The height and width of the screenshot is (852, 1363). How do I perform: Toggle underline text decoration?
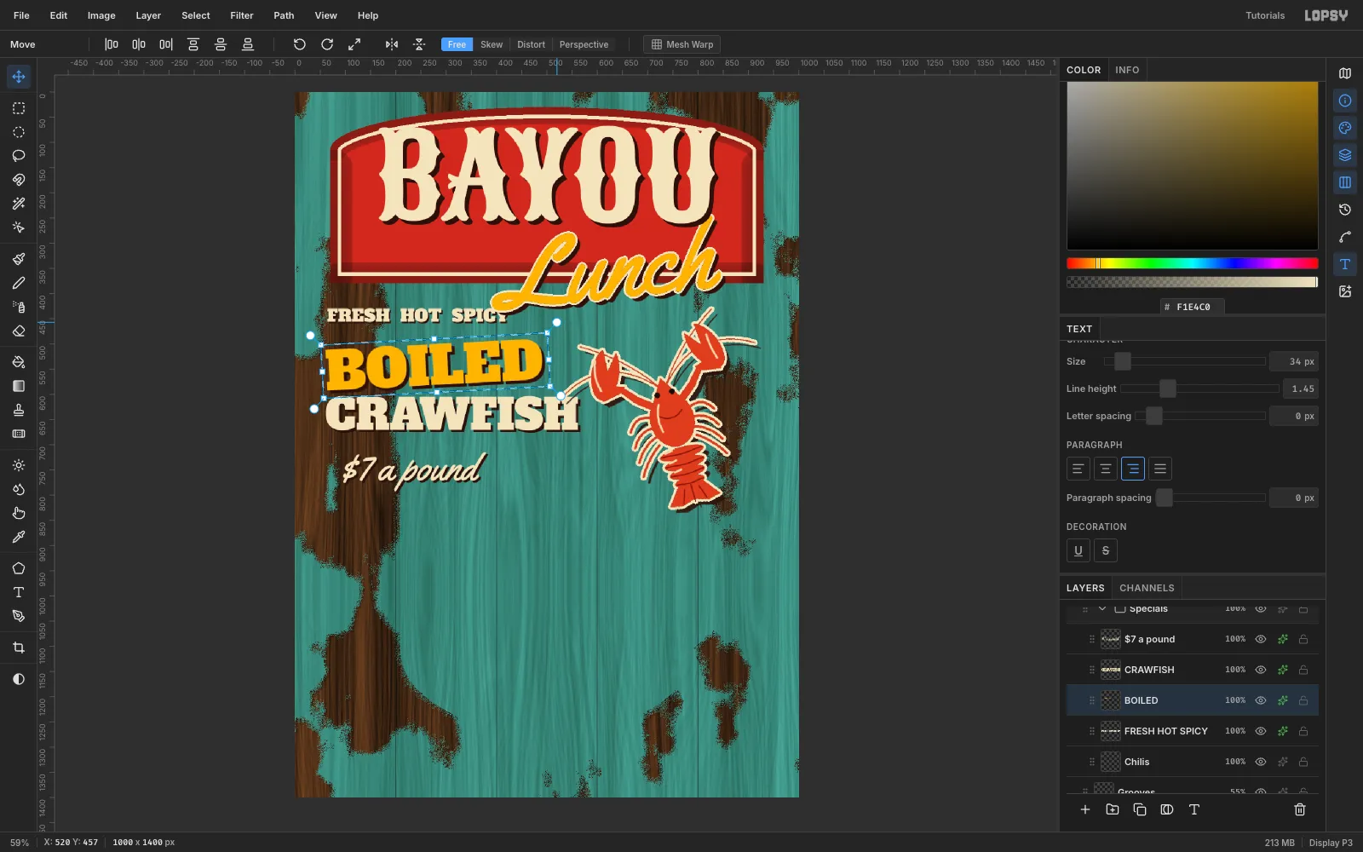1078,550
